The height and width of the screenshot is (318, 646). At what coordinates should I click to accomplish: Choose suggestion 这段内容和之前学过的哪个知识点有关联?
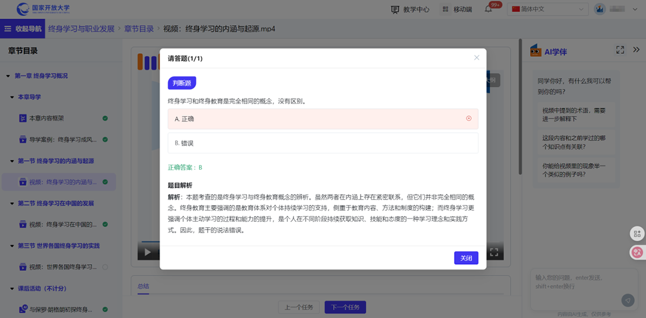point(576,142)
